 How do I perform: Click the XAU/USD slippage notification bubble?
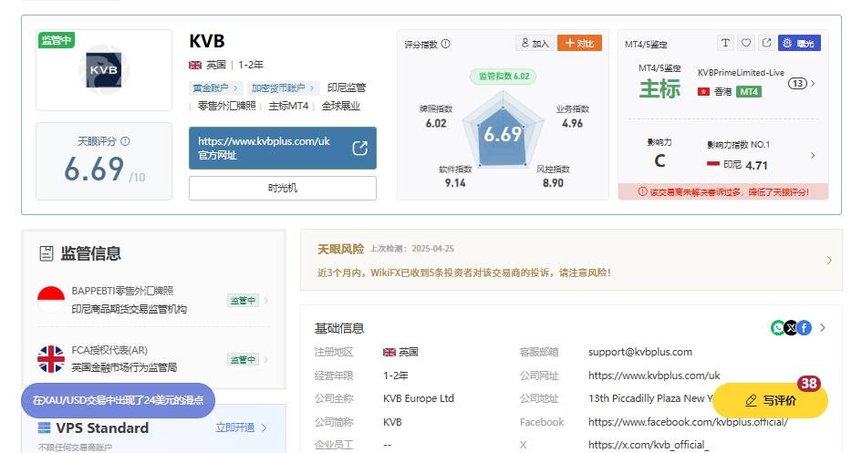119,400
